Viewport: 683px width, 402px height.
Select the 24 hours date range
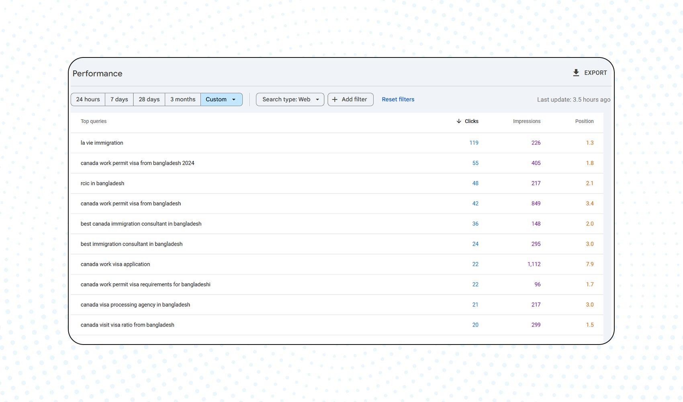tap(88, 99)
